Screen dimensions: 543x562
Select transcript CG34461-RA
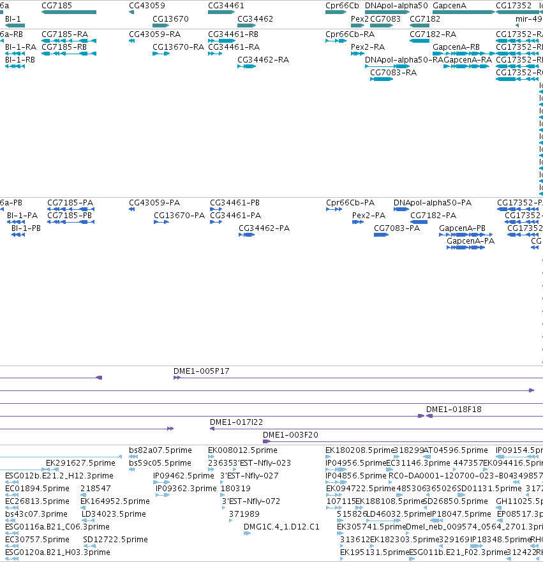(x=234, y=47)
